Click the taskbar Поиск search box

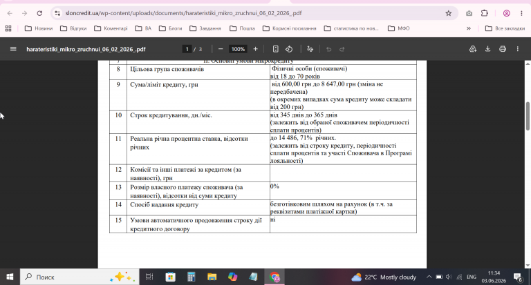pos(80,277)
